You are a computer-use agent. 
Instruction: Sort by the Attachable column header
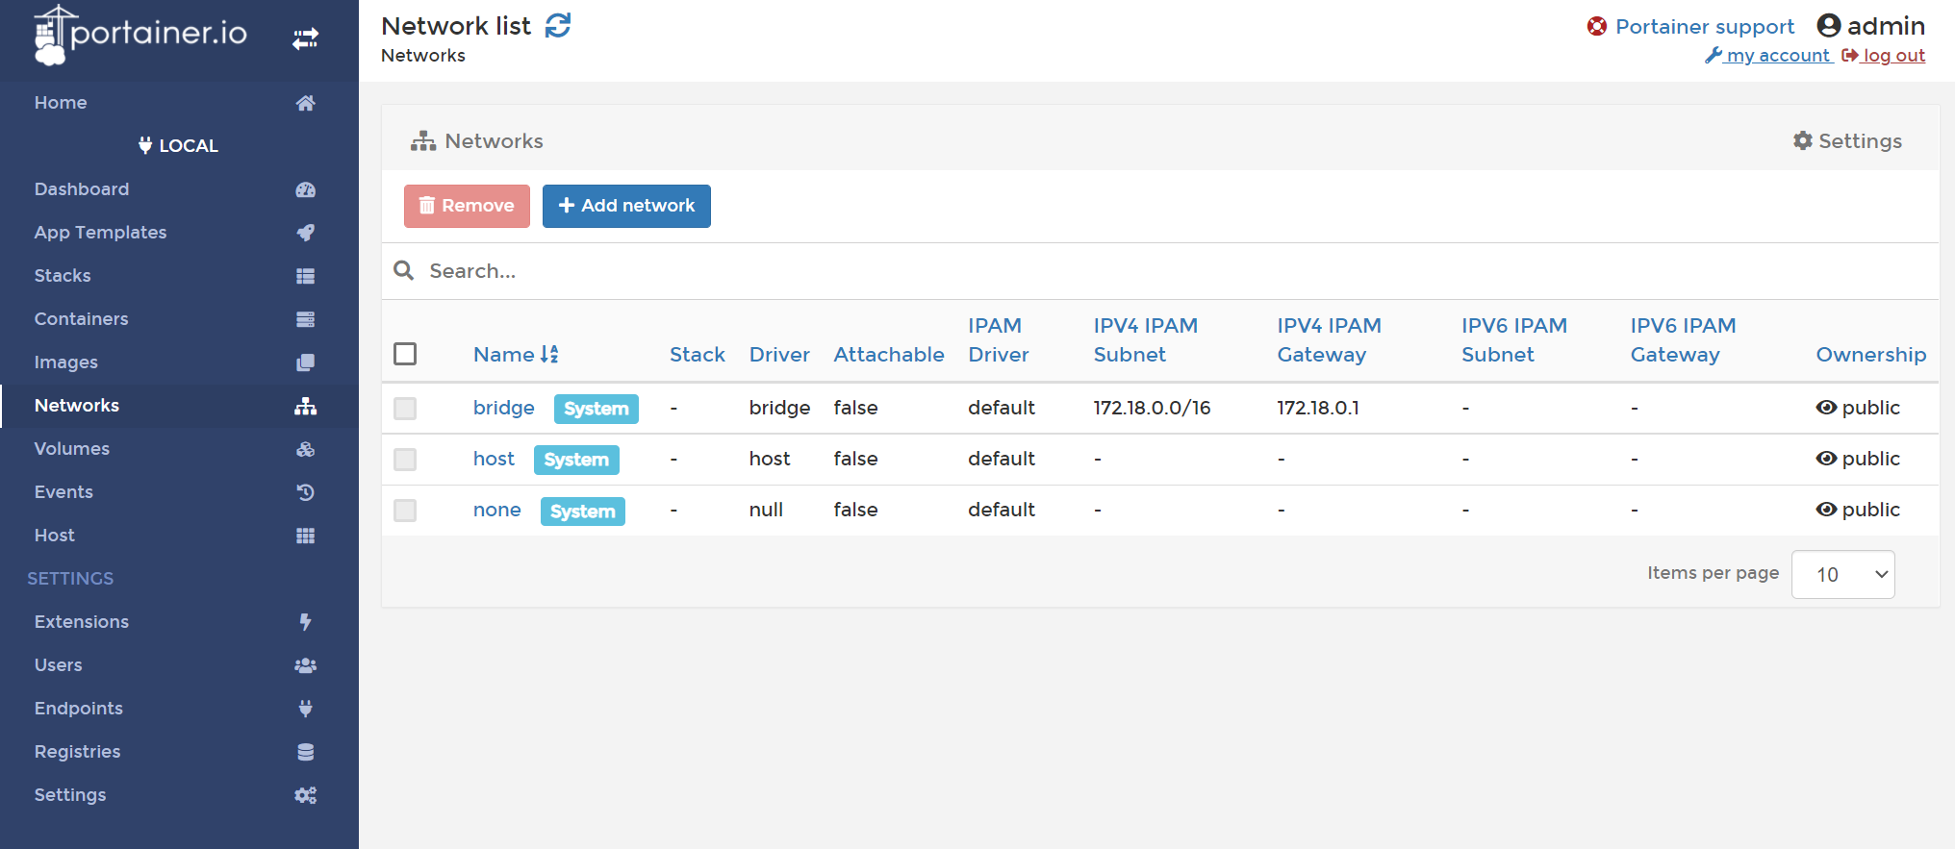pyautogui.click(x=889, y=354)
